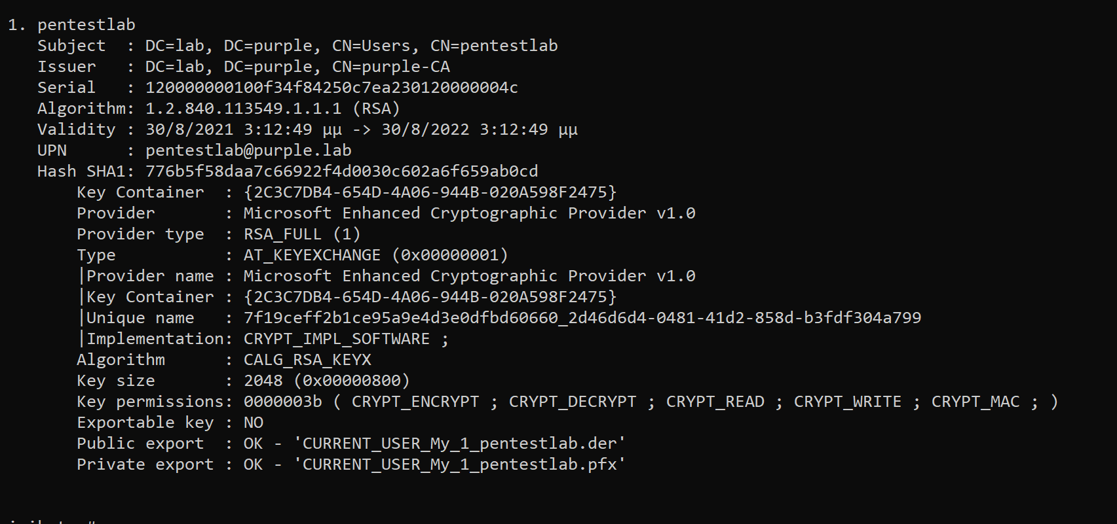Click the Unique name value string
This screenshot has width=1117, height=524.
pos(582,318)
